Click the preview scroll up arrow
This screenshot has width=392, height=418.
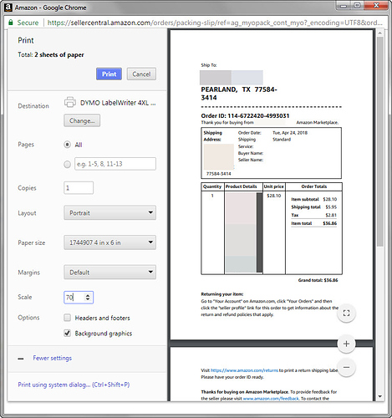[380, 33]
